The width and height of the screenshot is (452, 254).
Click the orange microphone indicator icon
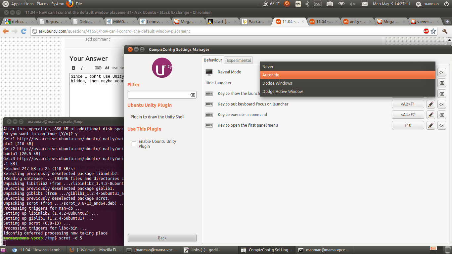(x=287, y=4)
